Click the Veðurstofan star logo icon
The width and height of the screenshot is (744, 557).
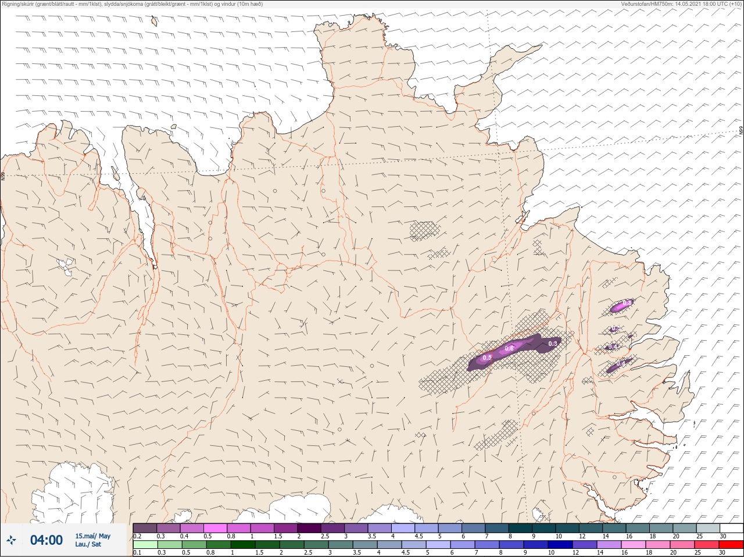click(11, 541)
